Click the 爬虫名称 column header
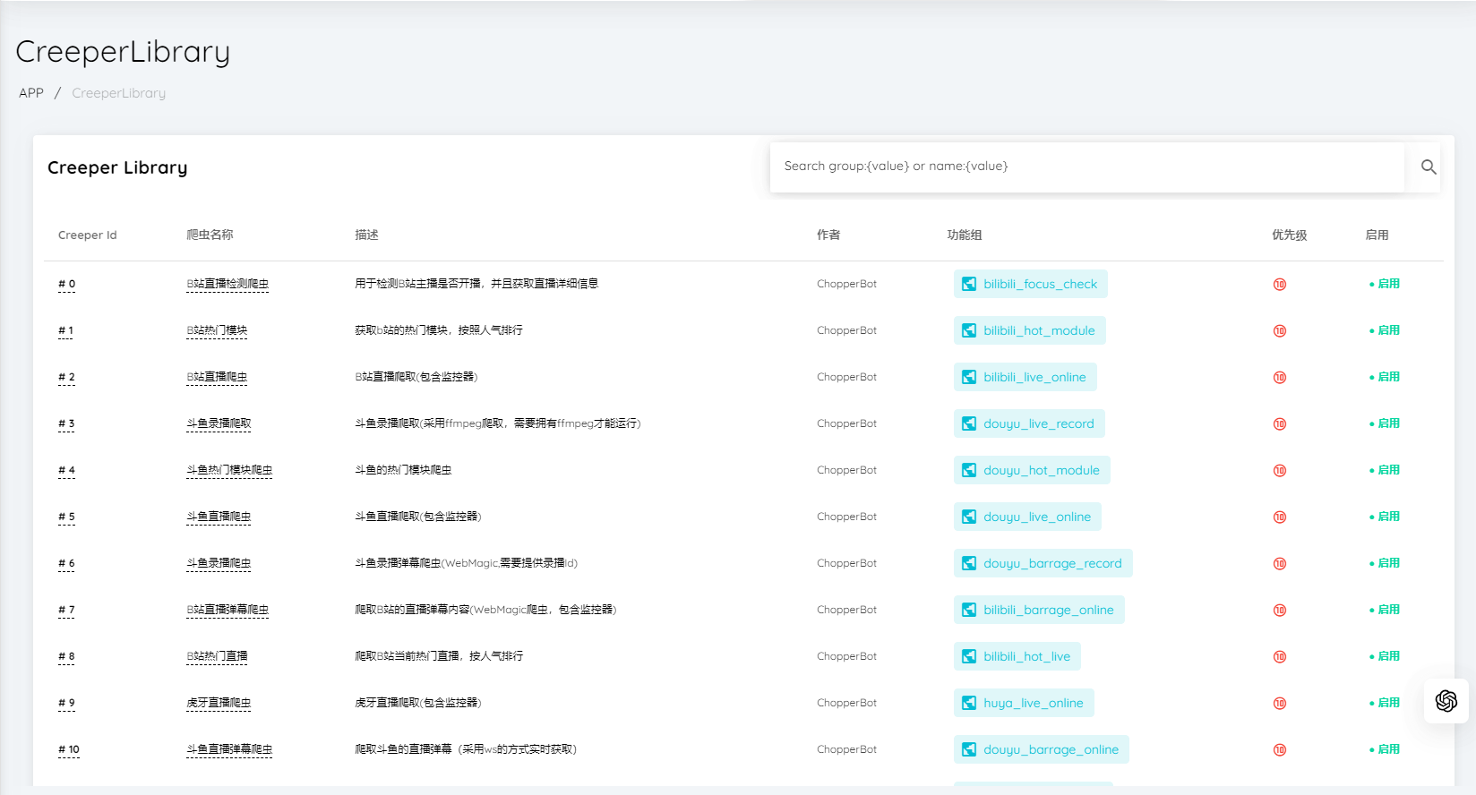This screenshot has width=1476, height=795. coord(210,235)
